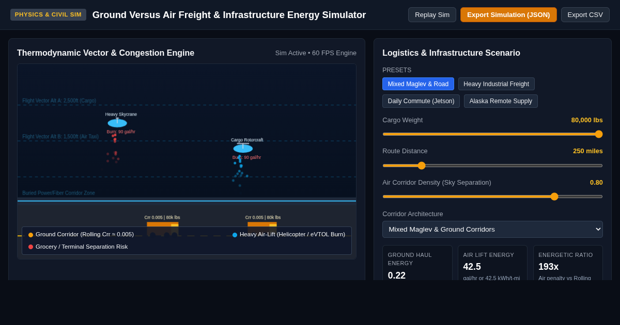Click the Energetic Ratio 193x card

point(568,263)
